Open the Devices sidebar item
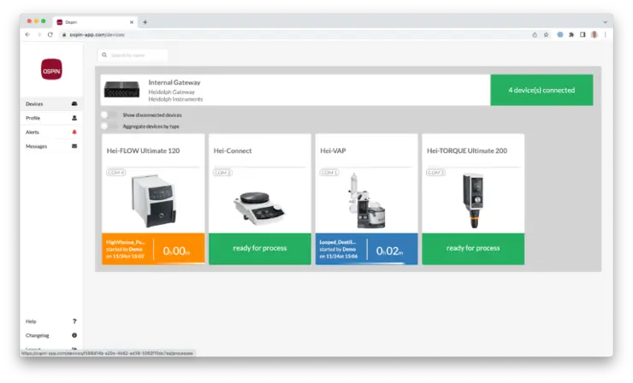 (x=51, y=104)
